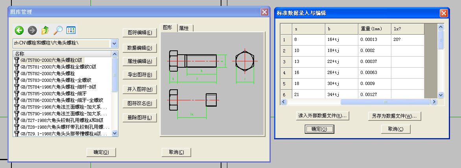Click the row 1 cell under column s
Screen dimensions: 461x168
click(308, 40)
